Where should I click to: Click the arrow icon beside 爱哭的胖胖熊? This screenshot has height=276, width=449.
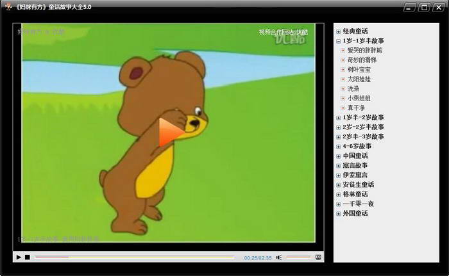[x=343, y=51]
